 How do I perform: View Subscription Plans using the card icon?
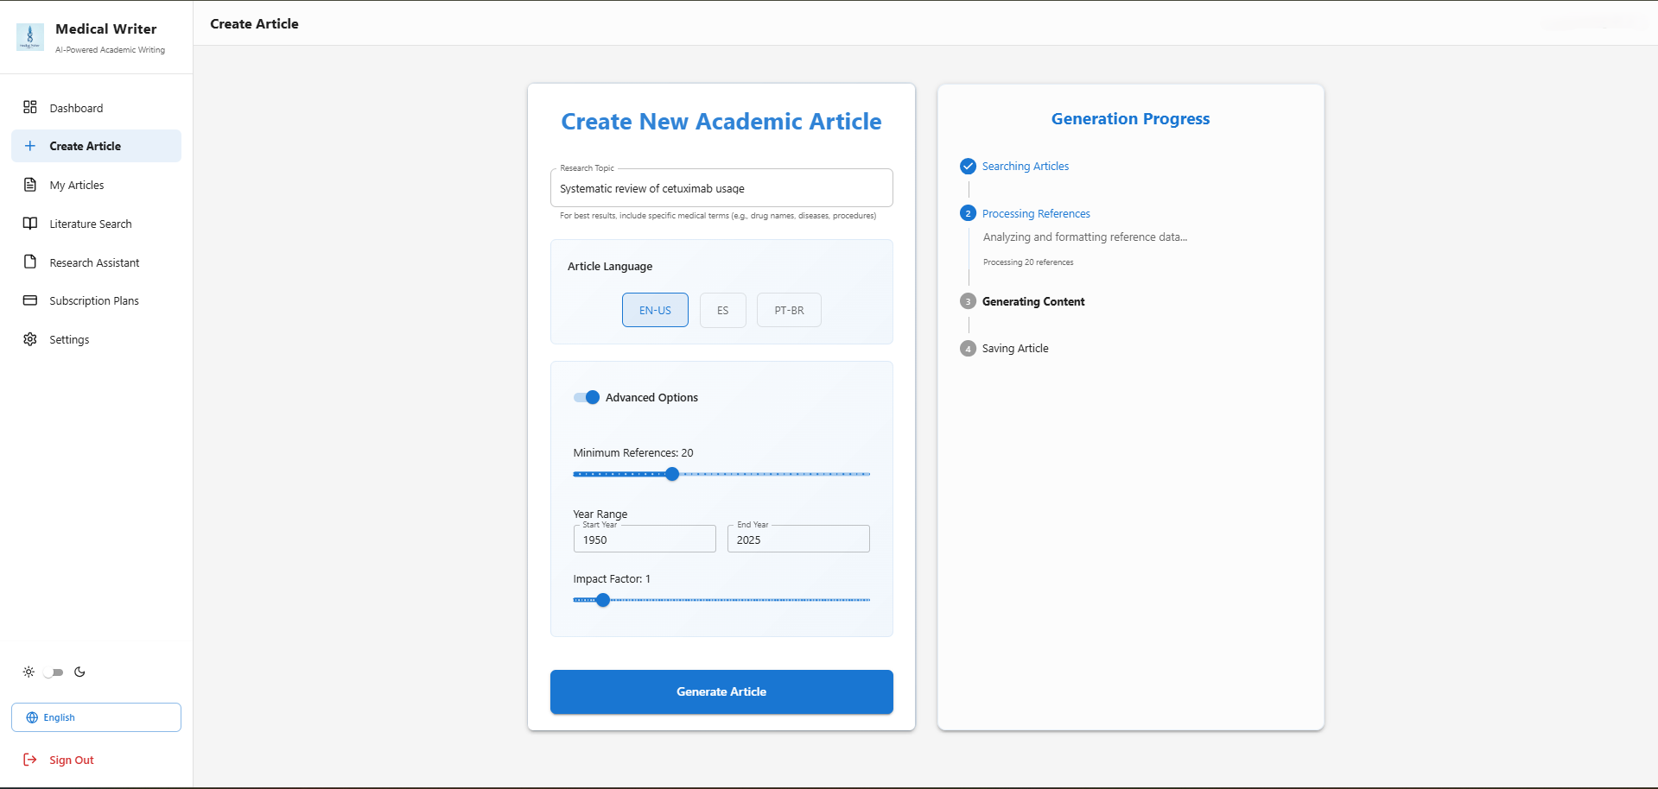pos(30,300)
